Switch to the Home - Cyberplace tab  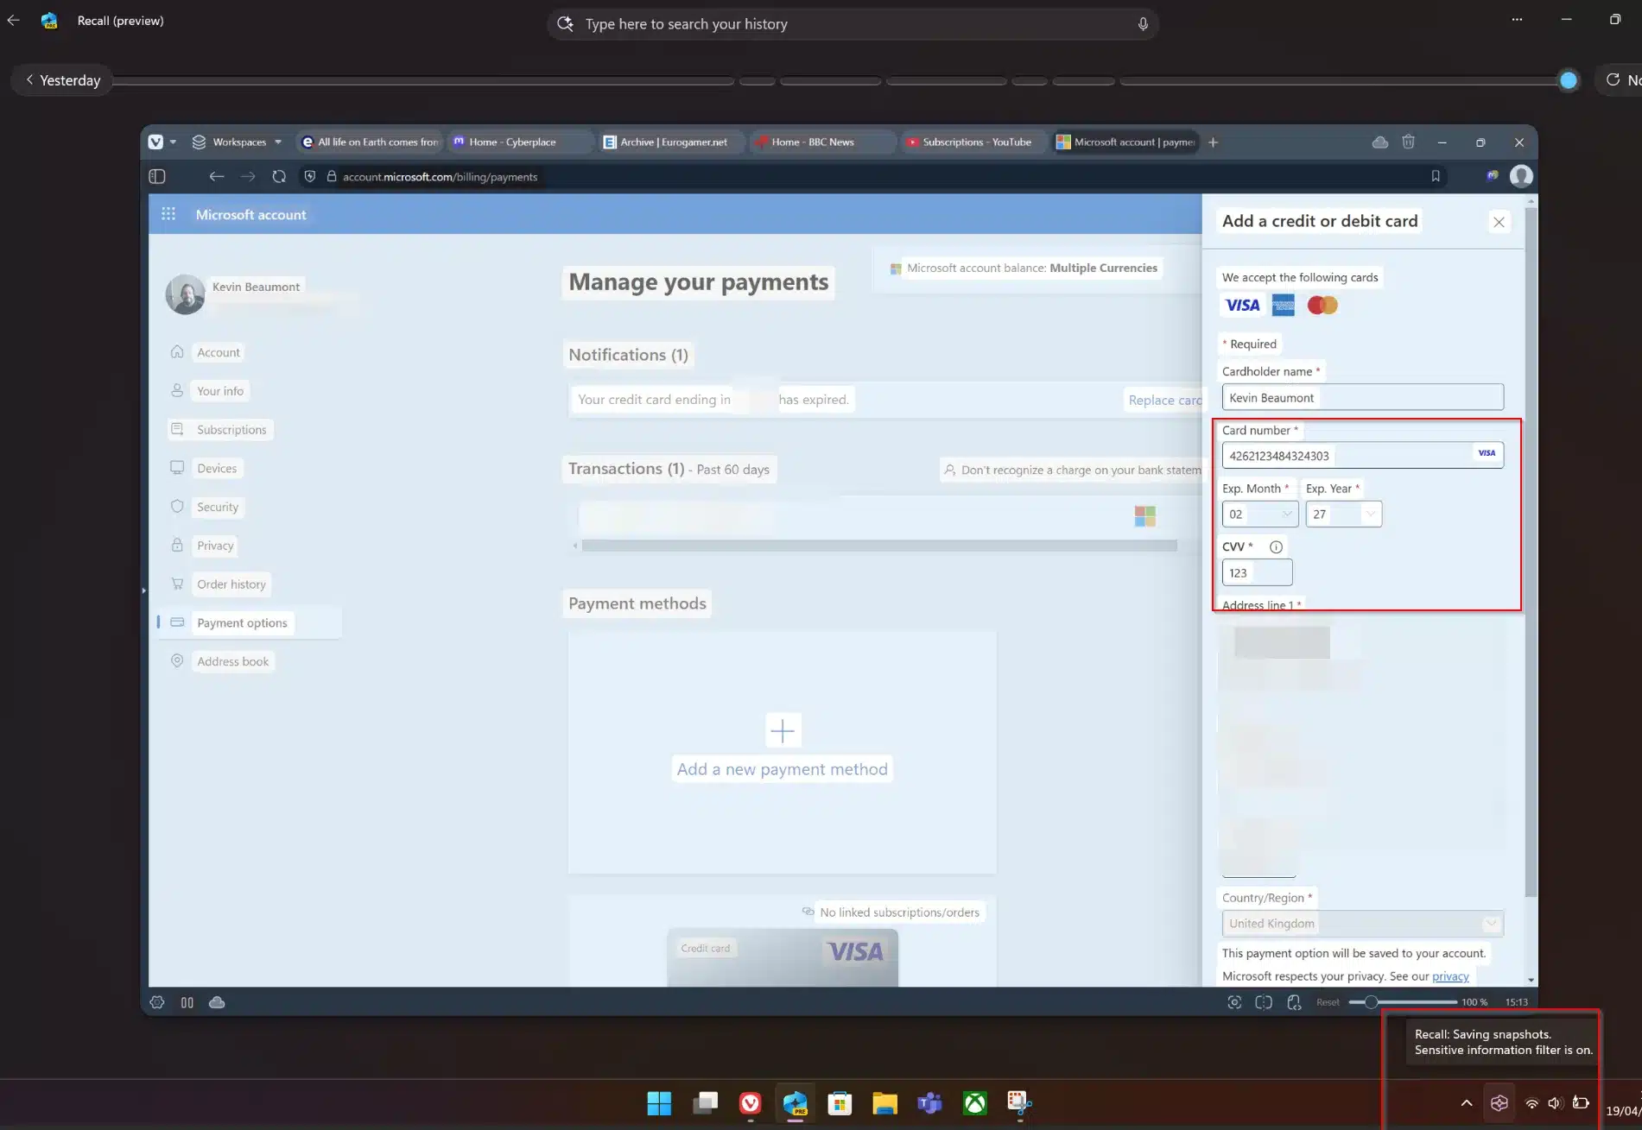(x=521, y=142)
